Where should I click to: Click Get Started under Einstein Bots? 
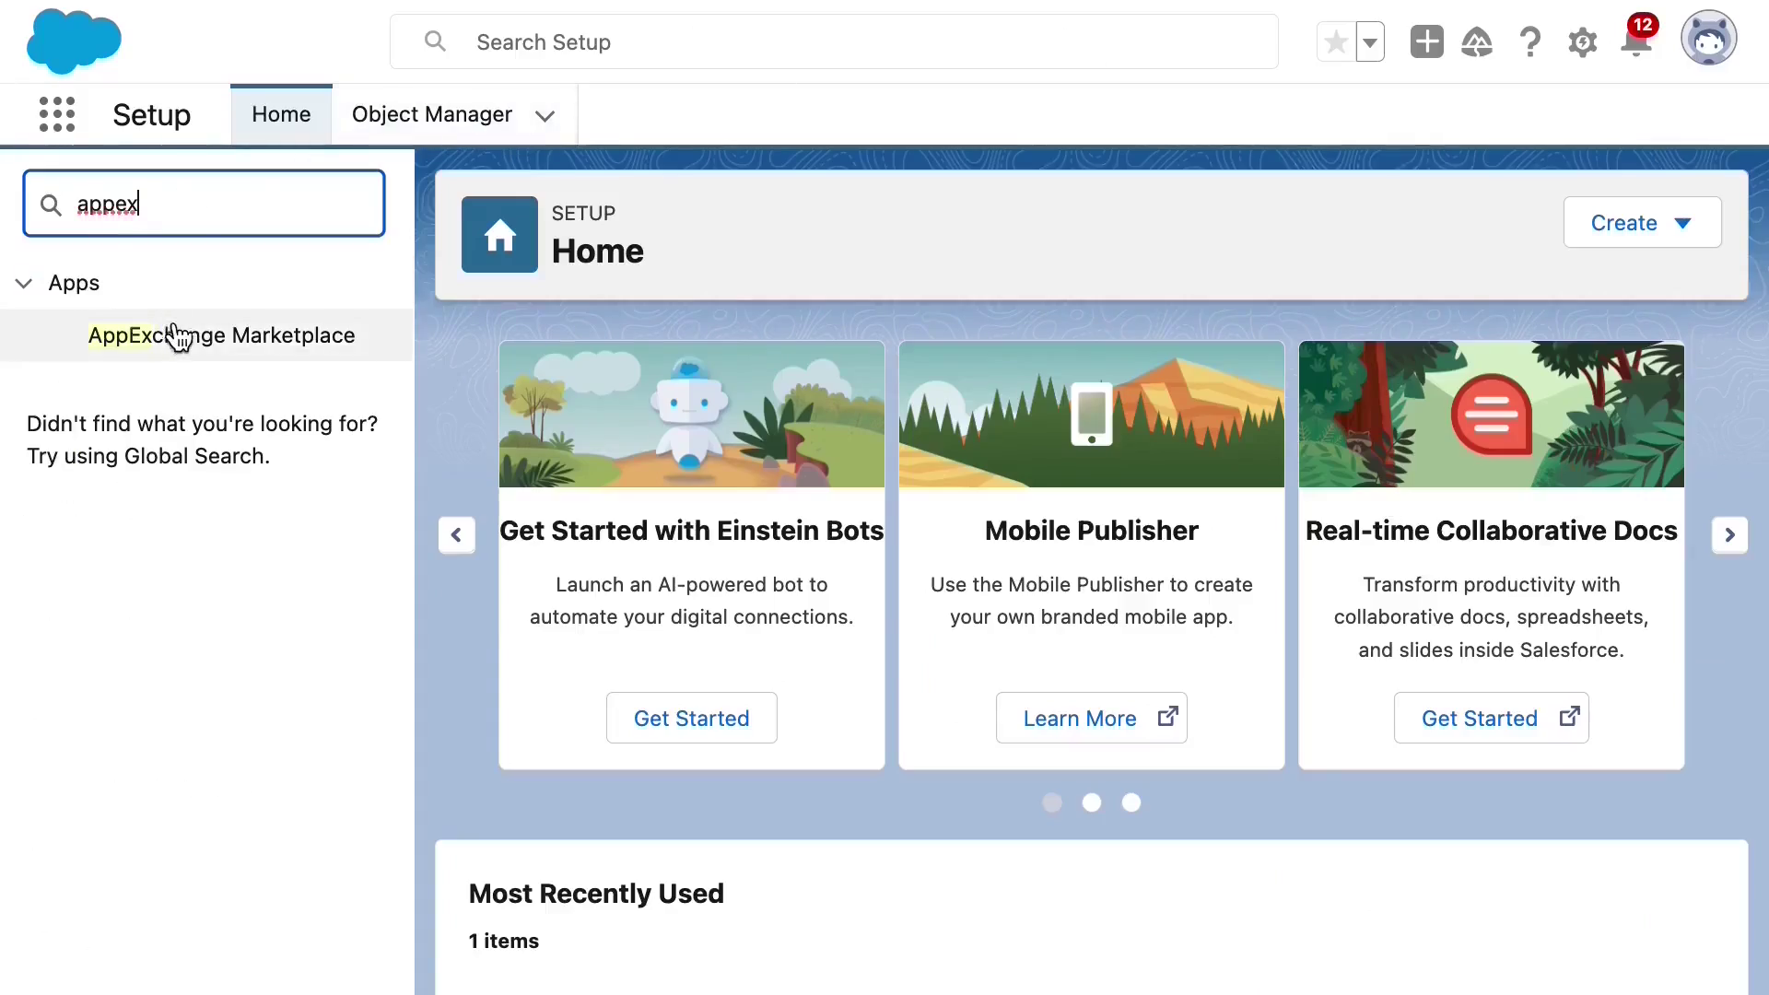click(691, 718)
